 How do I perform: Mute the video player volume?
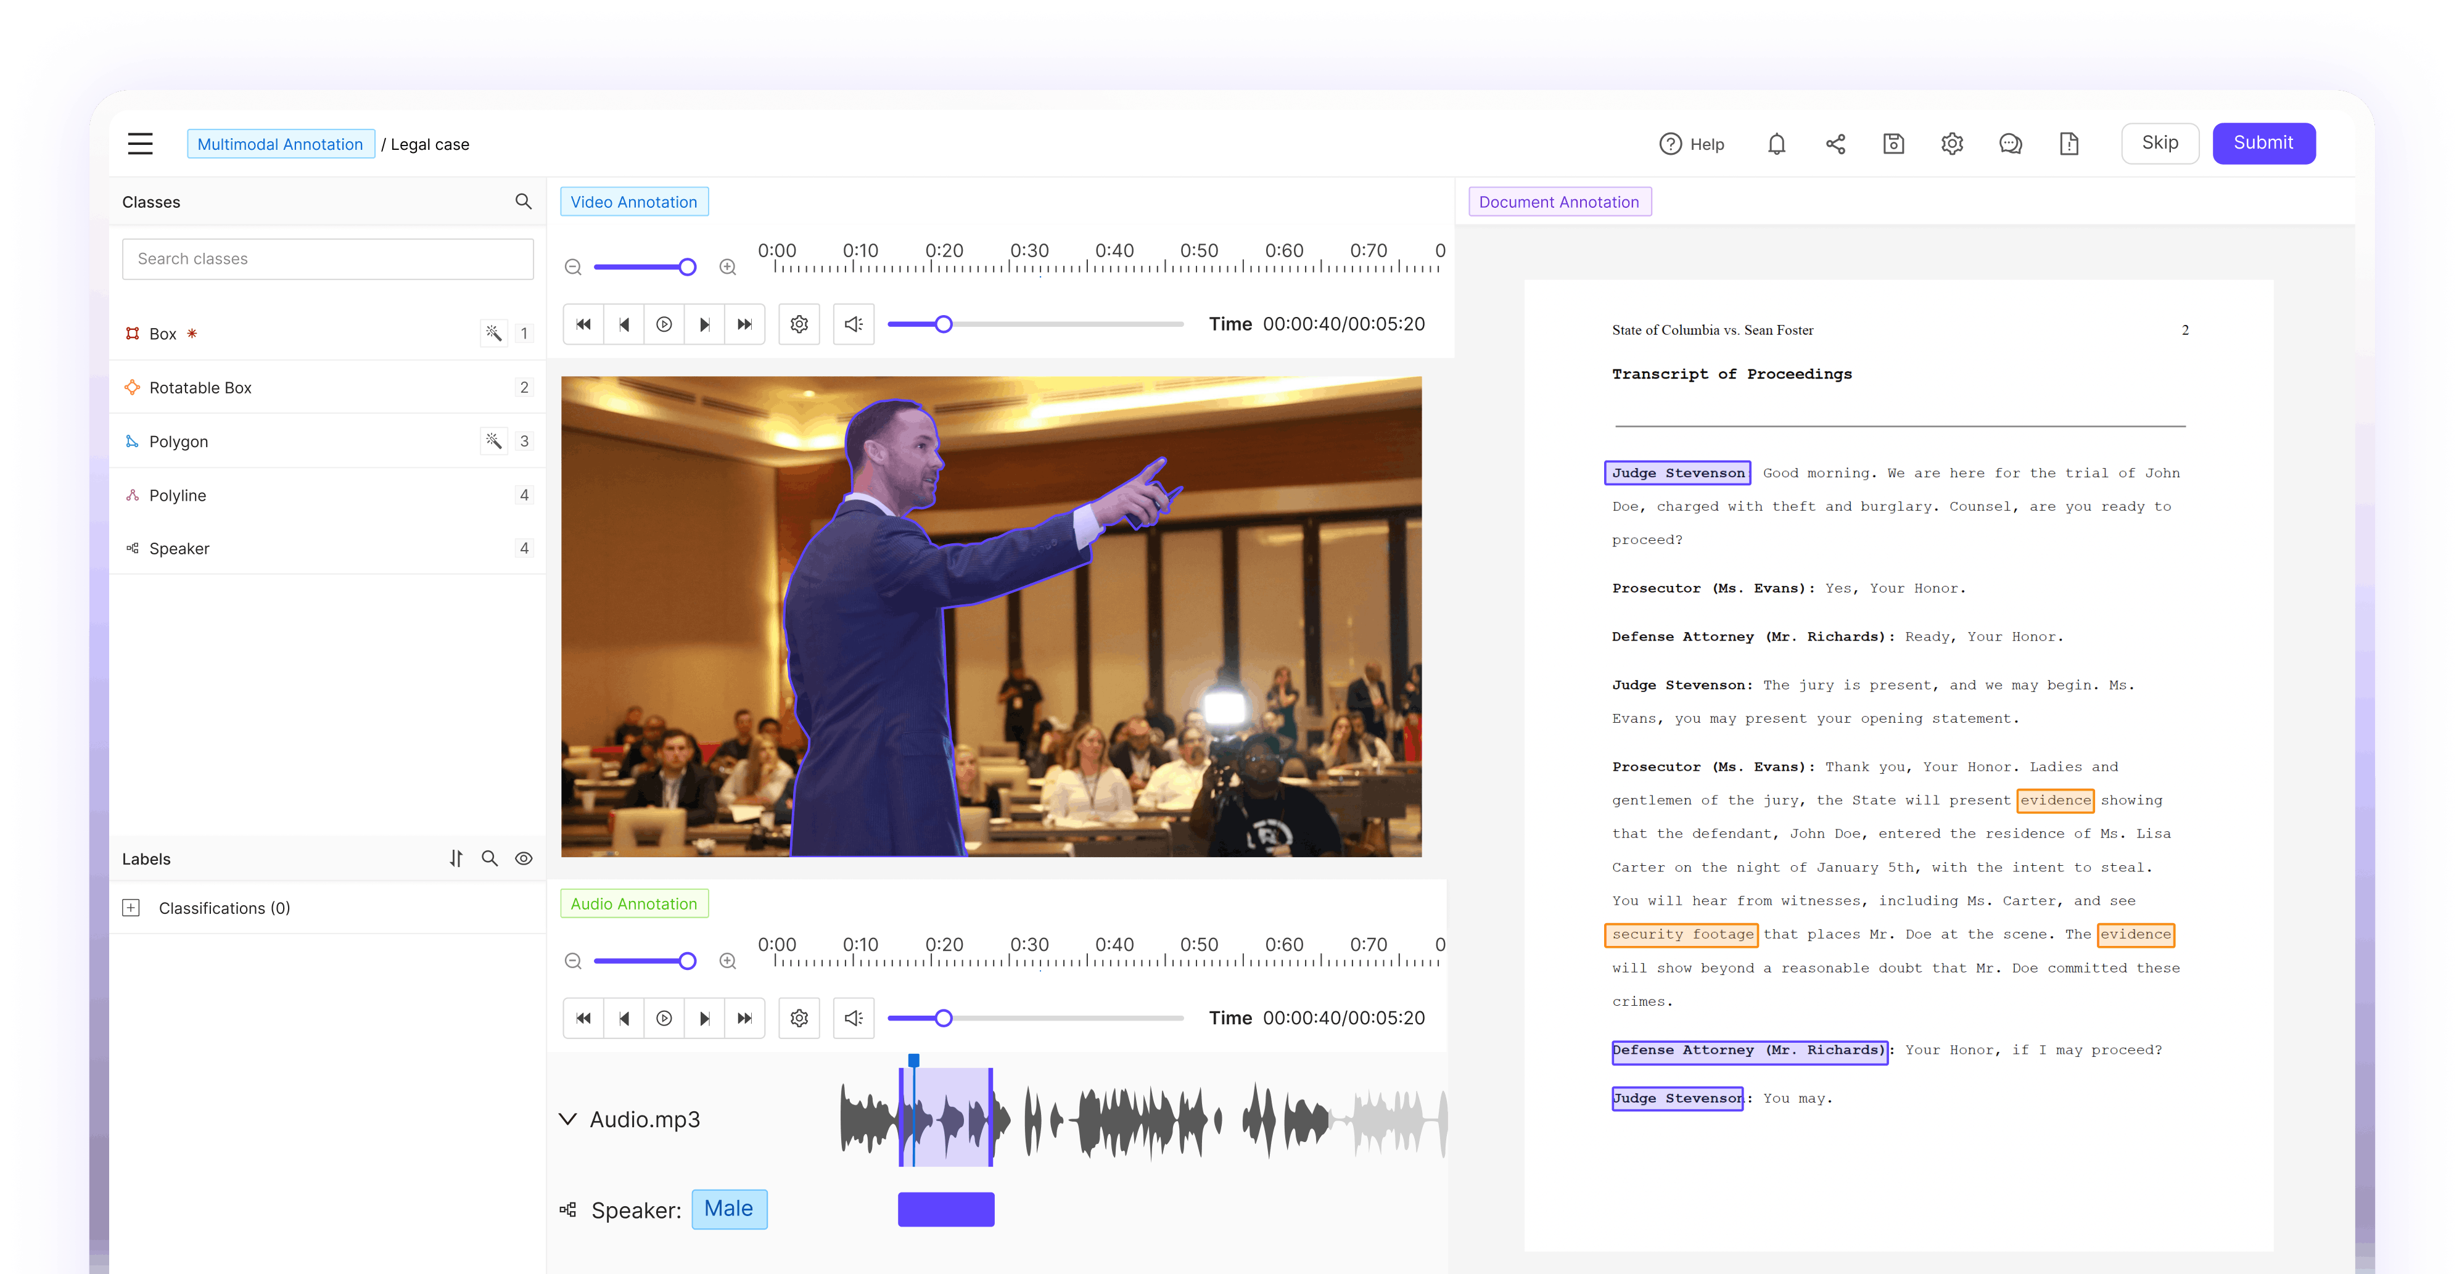(854, 325)
